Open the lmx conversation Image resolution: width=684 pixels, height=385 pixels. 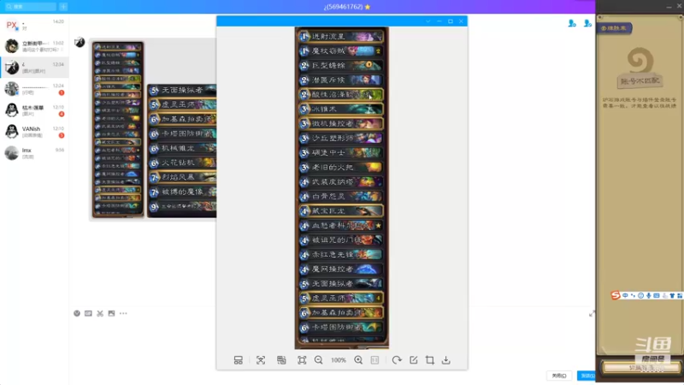pyautogui.click(x=34, y=153)
